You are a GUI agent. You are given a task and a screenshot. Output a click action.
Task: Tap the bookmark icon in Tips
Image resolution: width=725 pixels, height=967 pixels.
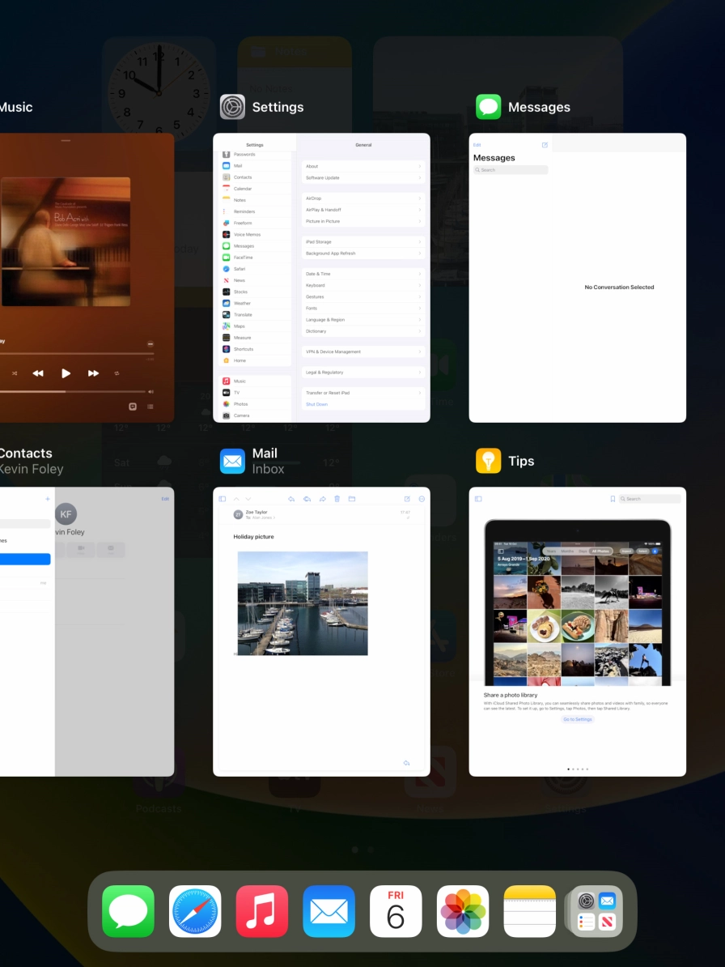point(613,499)
